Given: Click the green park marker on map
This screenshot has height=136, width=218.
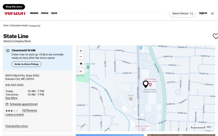Looking at the screenshot, I should point(88,67).
